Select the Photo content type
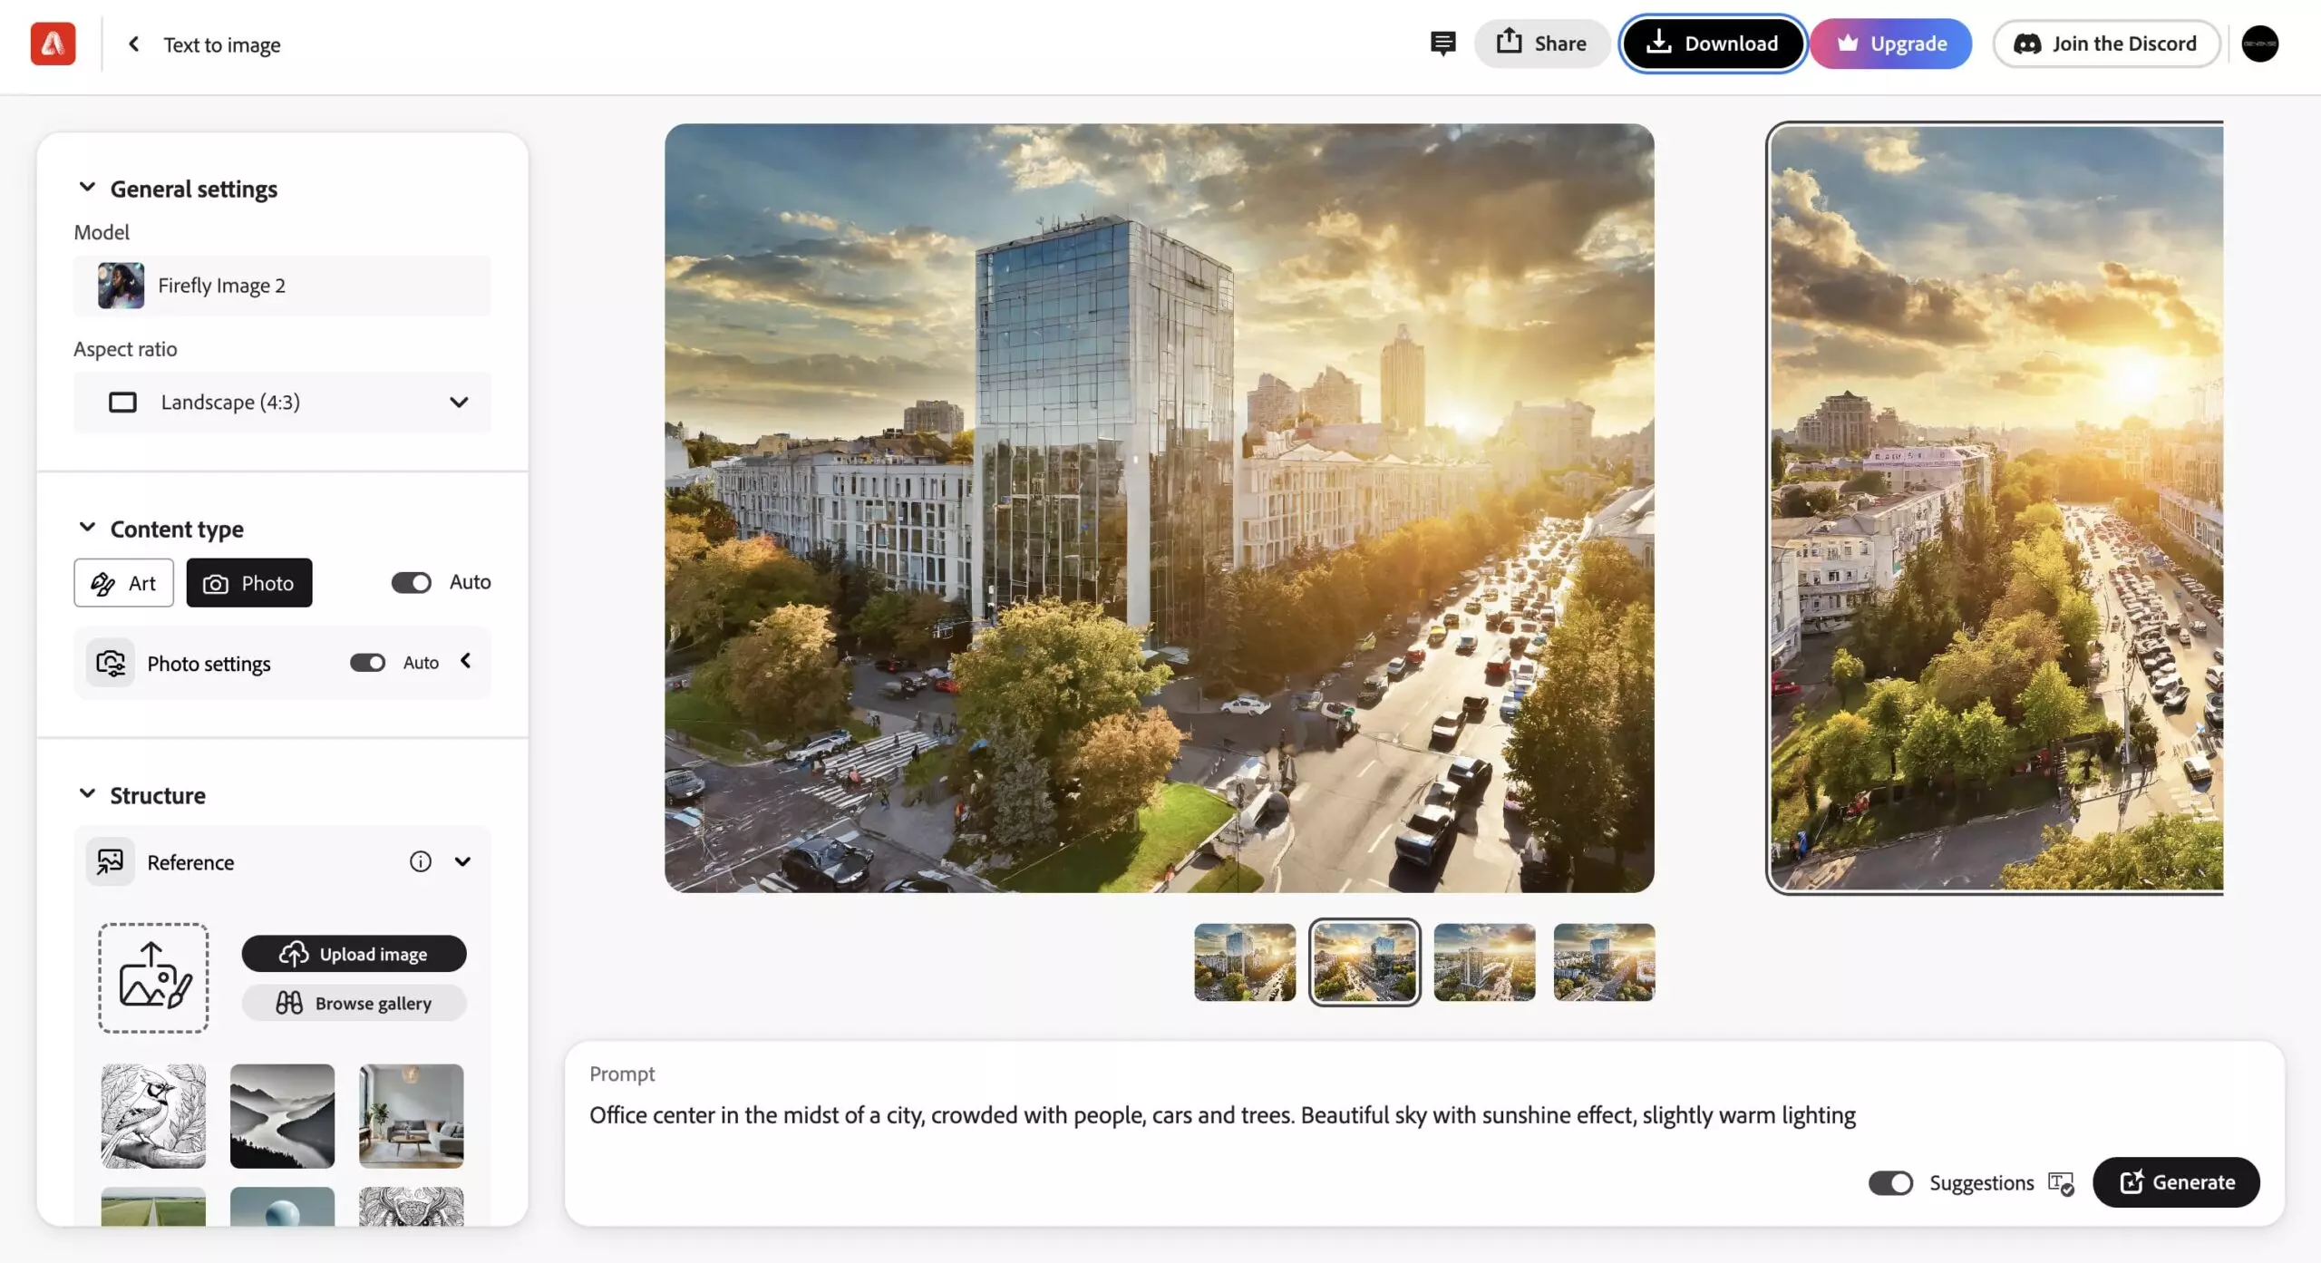The image size is (2321, 1263). coord(249,583)
